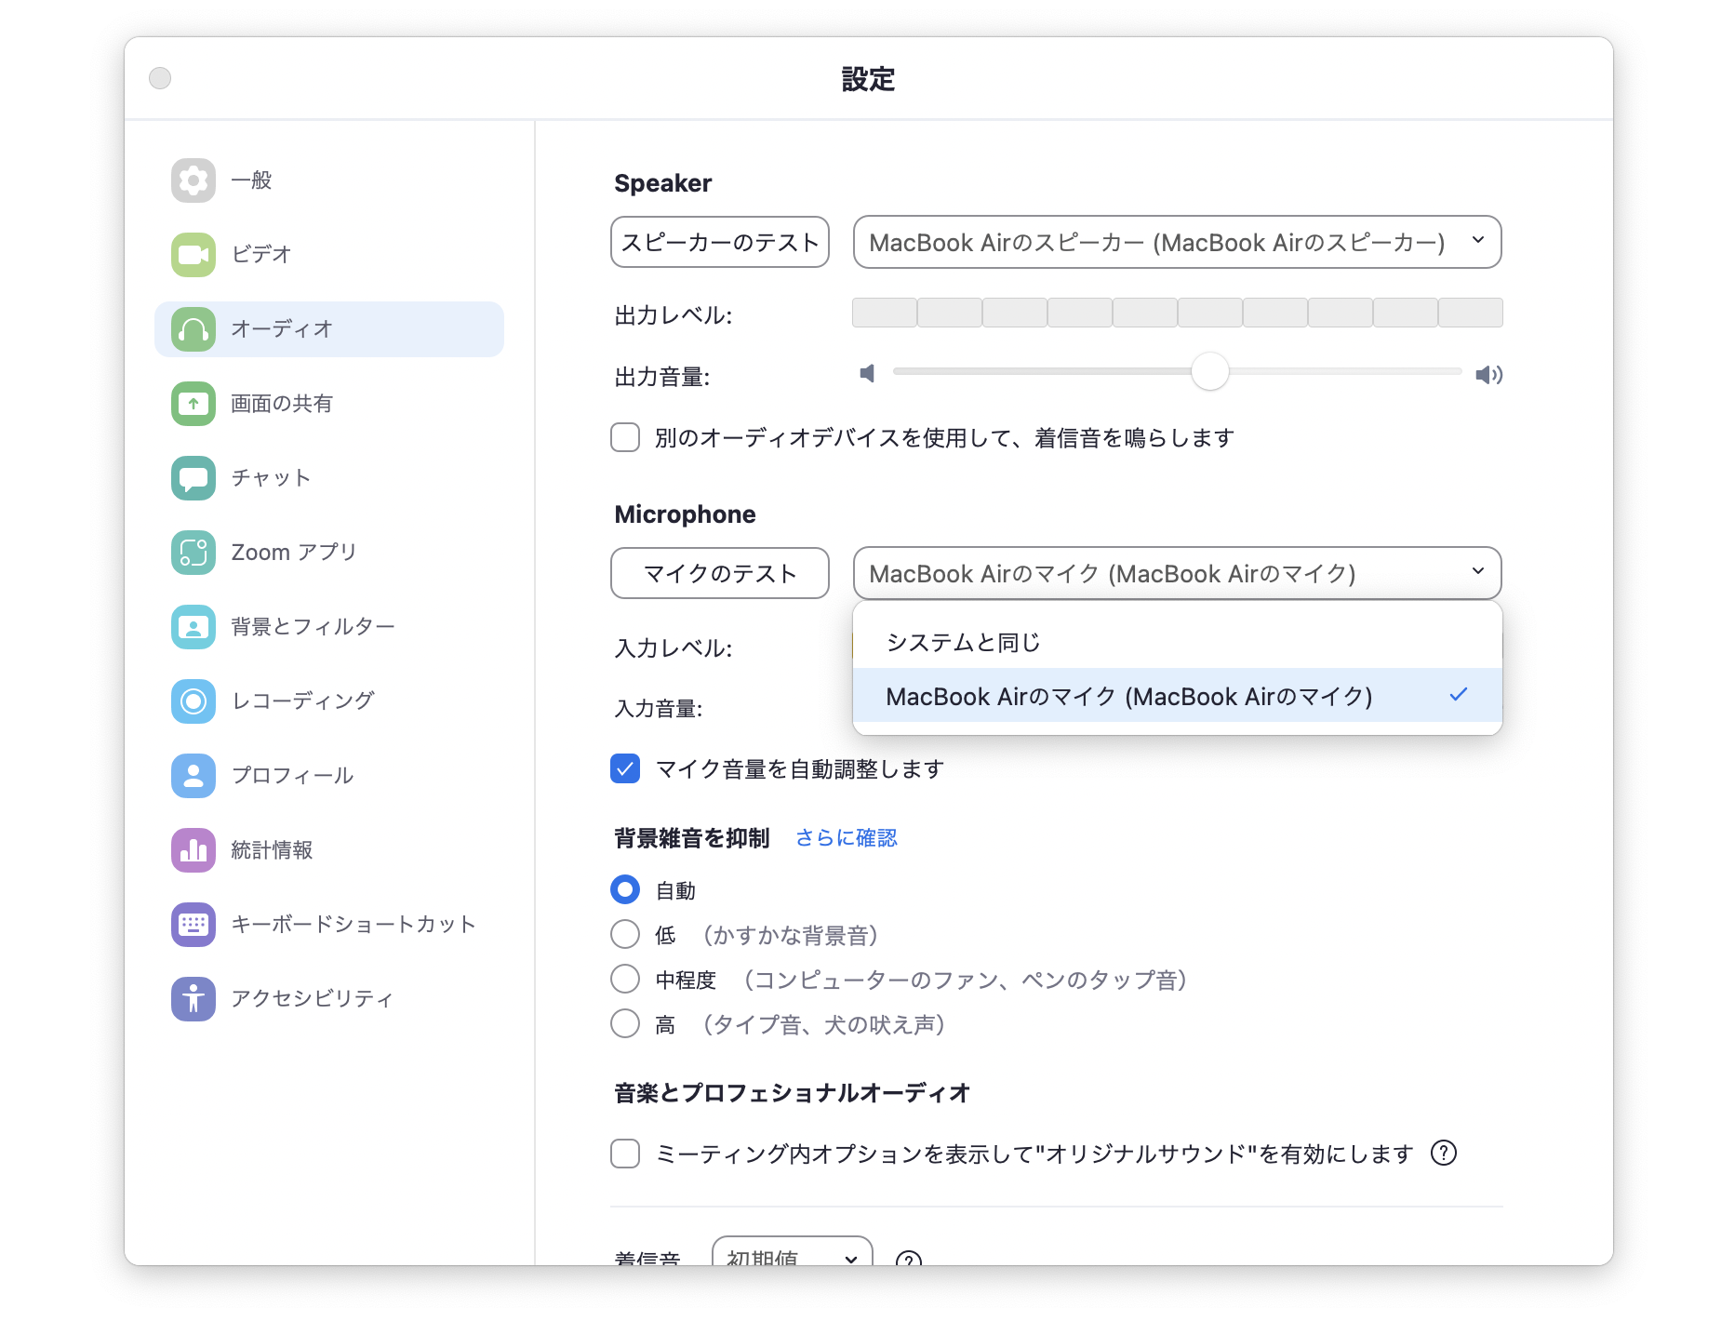
Task: Click the ビデオ camera icon
Action: click(193, 255)
